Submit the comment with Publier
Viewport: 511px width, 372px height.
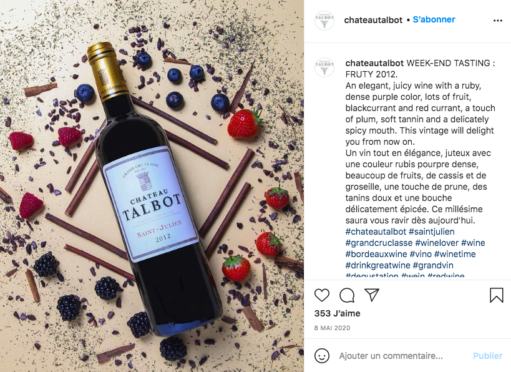point(487,356)
